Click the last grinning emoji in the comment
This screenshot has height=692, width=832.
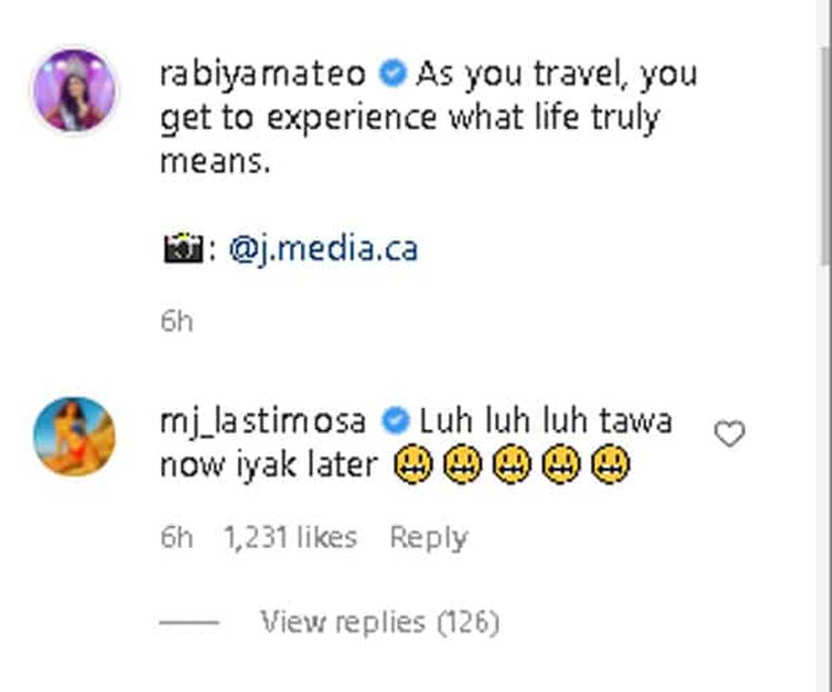[x=611, y=467]
